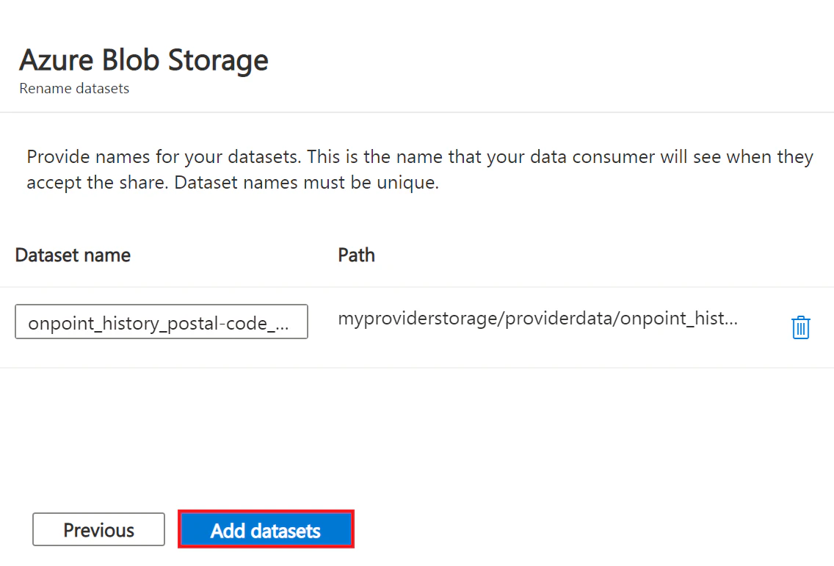Click the Azure Blob Storage title

click(144, 59)
